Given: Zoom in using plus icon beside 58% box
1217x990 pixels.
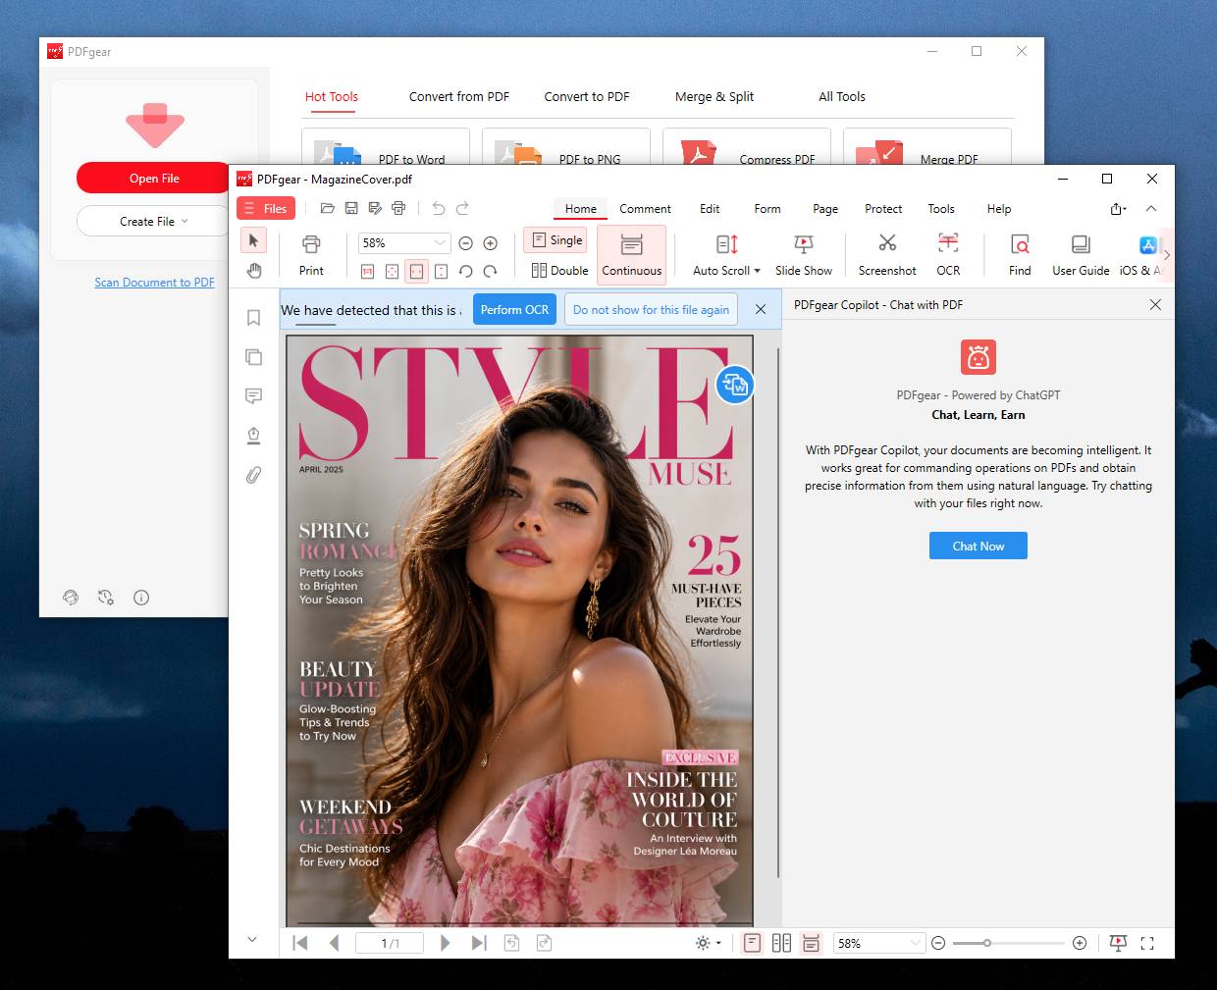Looking at the screenshot, I should click(x=491, y=243).
